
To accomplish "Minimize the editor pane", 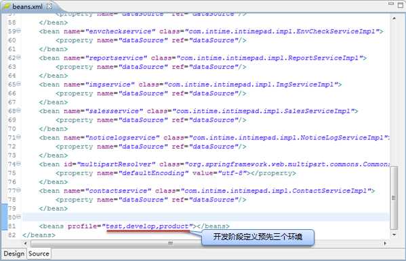I will tap(391, 3).
